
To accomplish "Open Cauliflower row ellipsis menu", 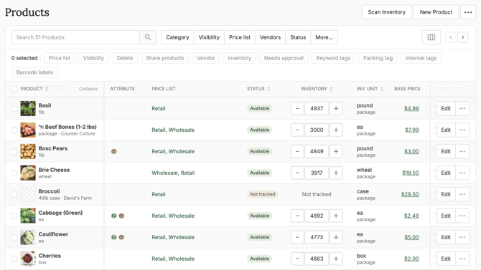I will point(462,237).
